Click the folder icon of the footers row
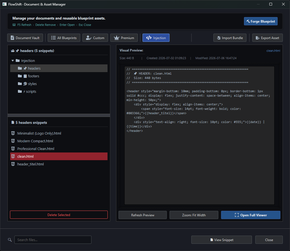 coord(20,76)
